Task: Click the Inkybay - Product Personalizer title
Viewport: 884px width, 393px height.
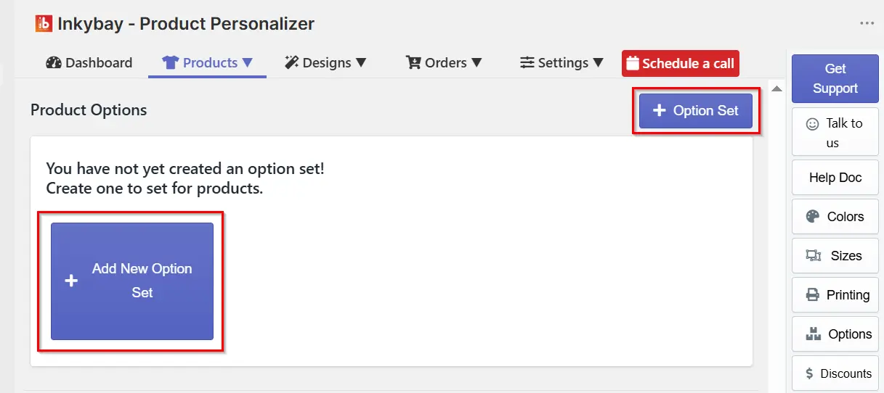Action: click(x=186, y=23)
